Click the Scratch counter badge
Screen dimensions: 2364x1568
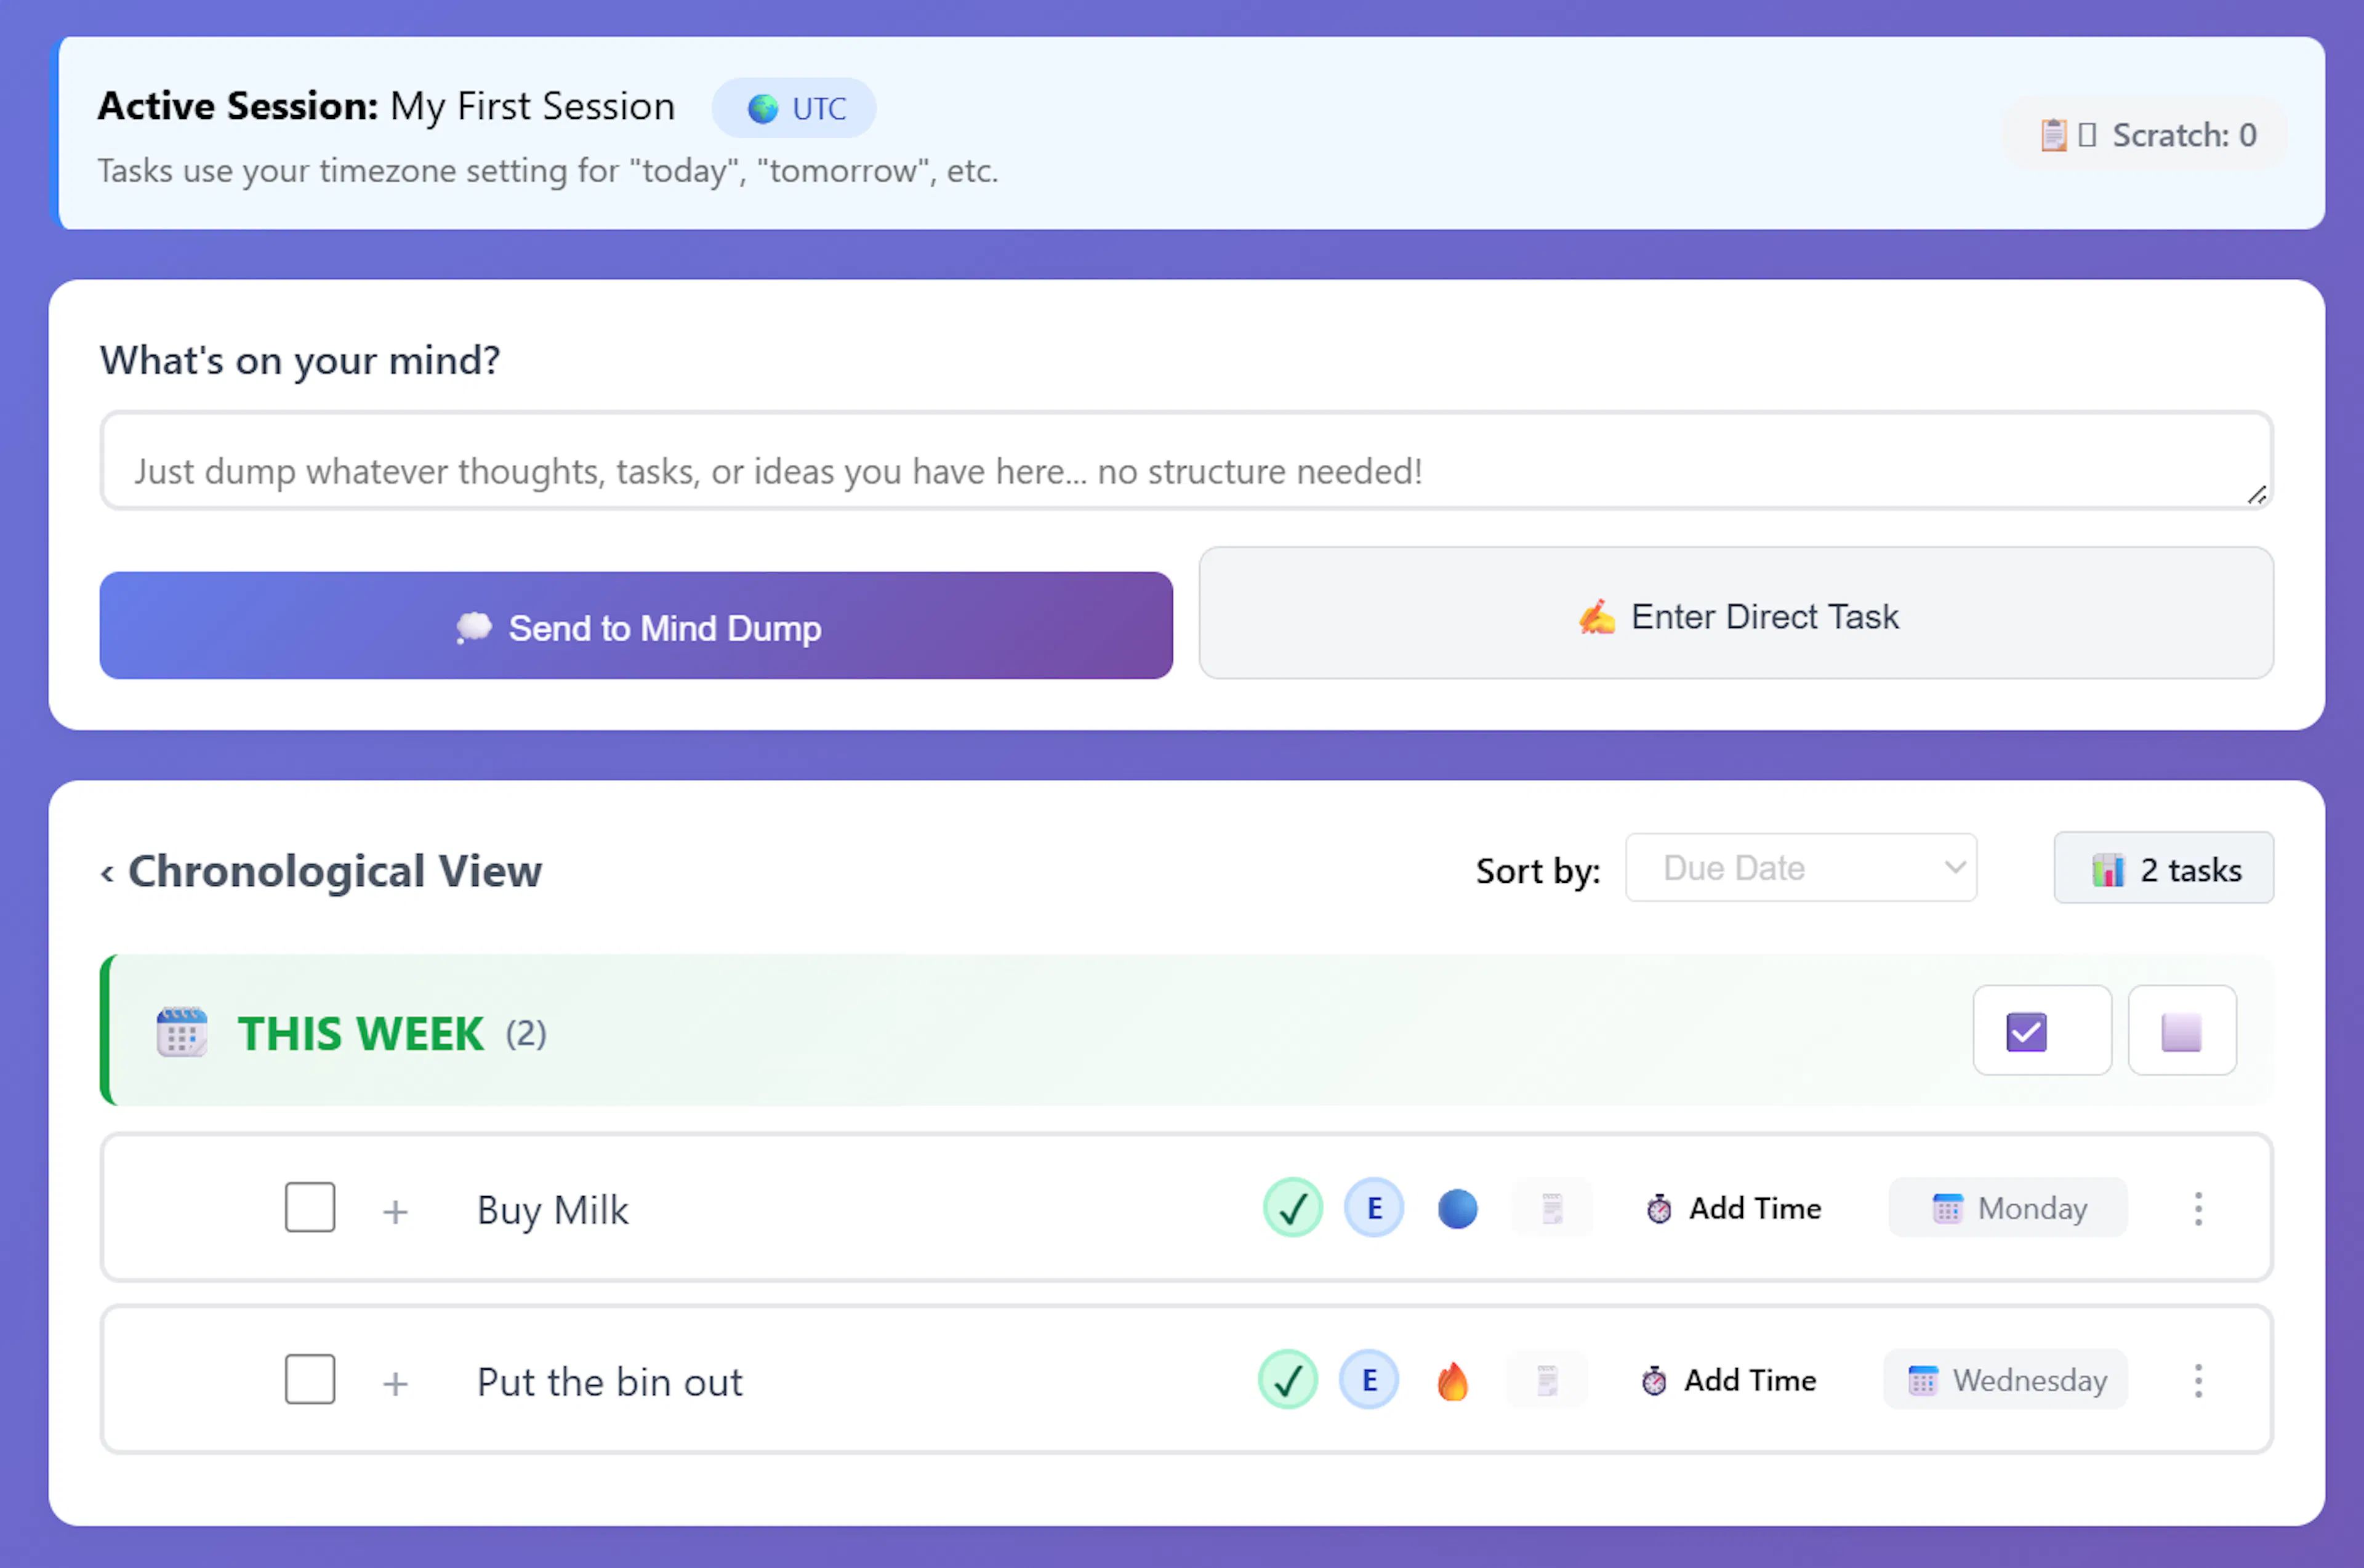(2146, 135)
